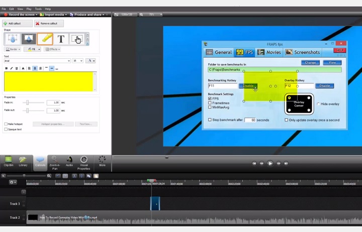Screen dimensions: 362x232
Task: Select the blur callout shape
Action: pyautogui.click(x=13, y=39)
